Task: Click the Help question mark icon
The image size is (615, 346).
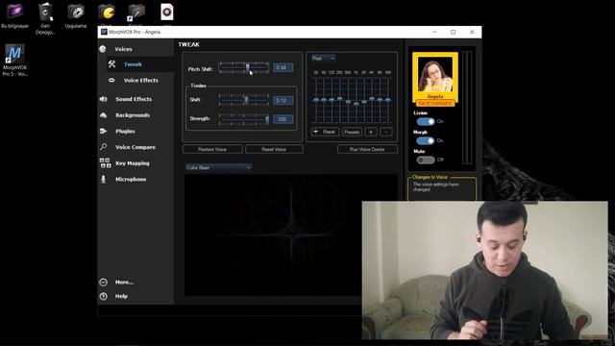Action: click(103, 296)
